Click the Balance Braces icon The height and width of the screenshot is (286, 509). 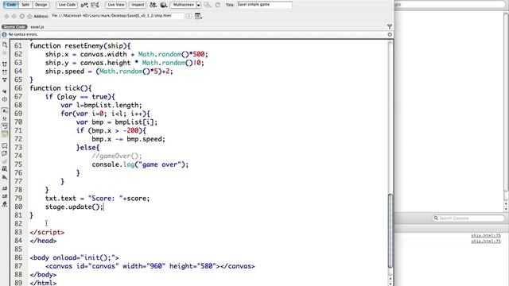(5, 99)
